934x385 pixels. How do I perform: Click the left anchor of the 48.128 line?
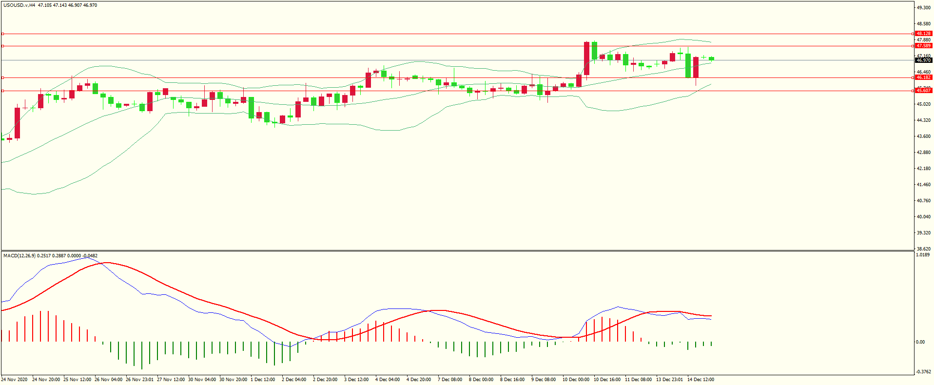coord(2,34)
